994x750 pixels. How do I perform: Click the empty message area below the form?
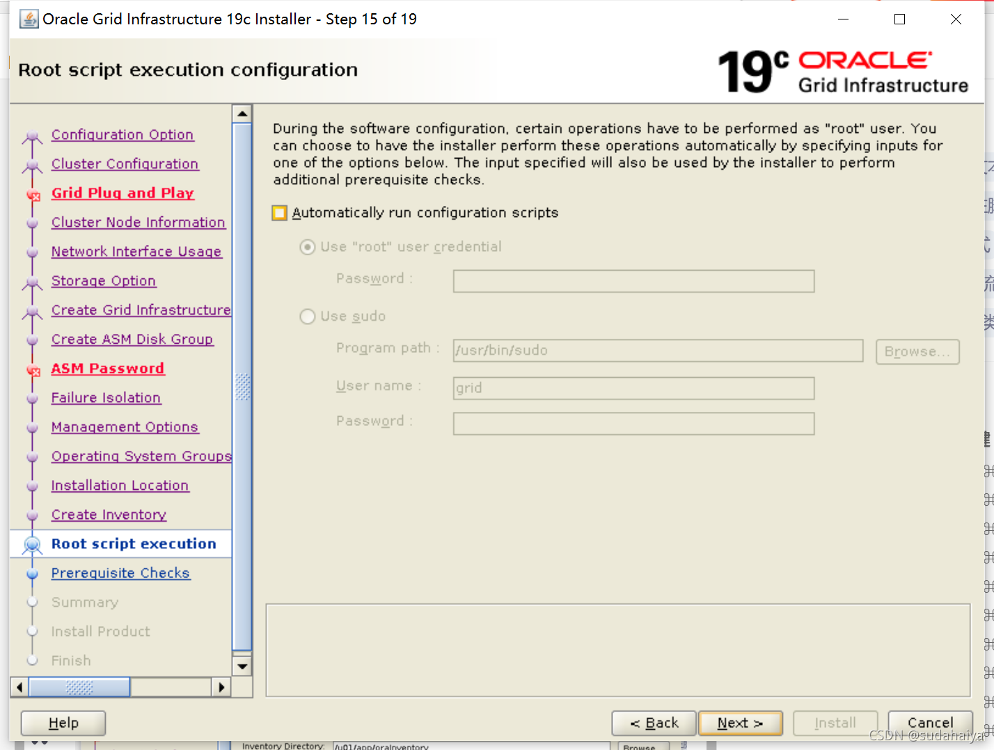(618, 650)
